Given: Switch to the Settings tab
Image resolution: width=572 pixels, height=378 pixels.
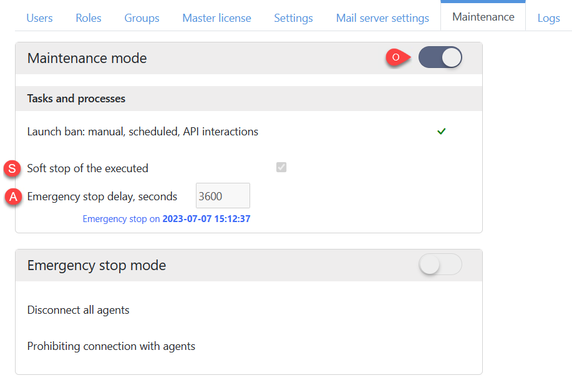Looking at the screenshot, I should click(x=293, y=18).
